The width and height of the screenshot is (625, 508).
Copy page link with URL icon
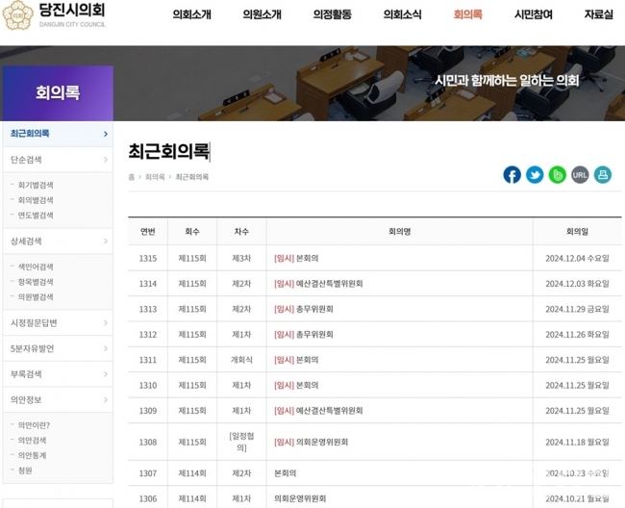(x=580, y=174)
